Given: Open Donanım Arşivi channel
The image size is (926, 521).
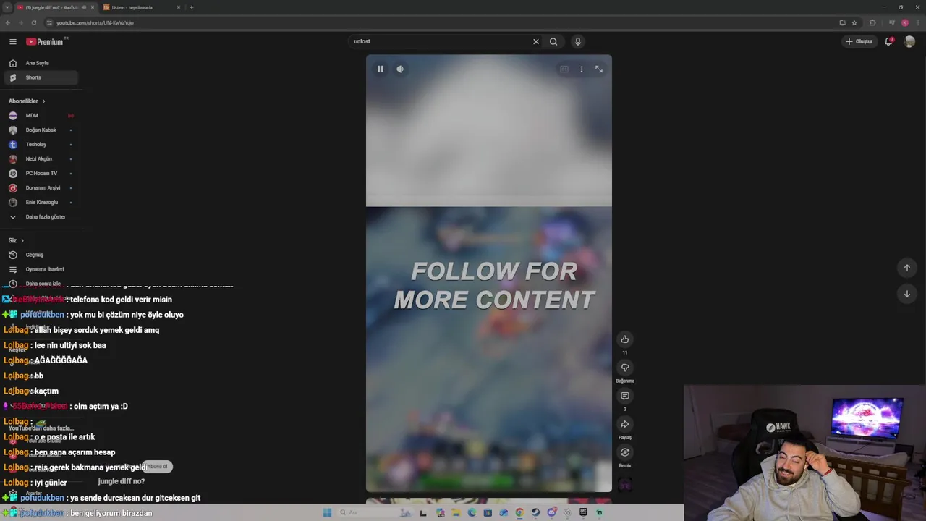Looking at the screenshot, I should pos(41,188).
